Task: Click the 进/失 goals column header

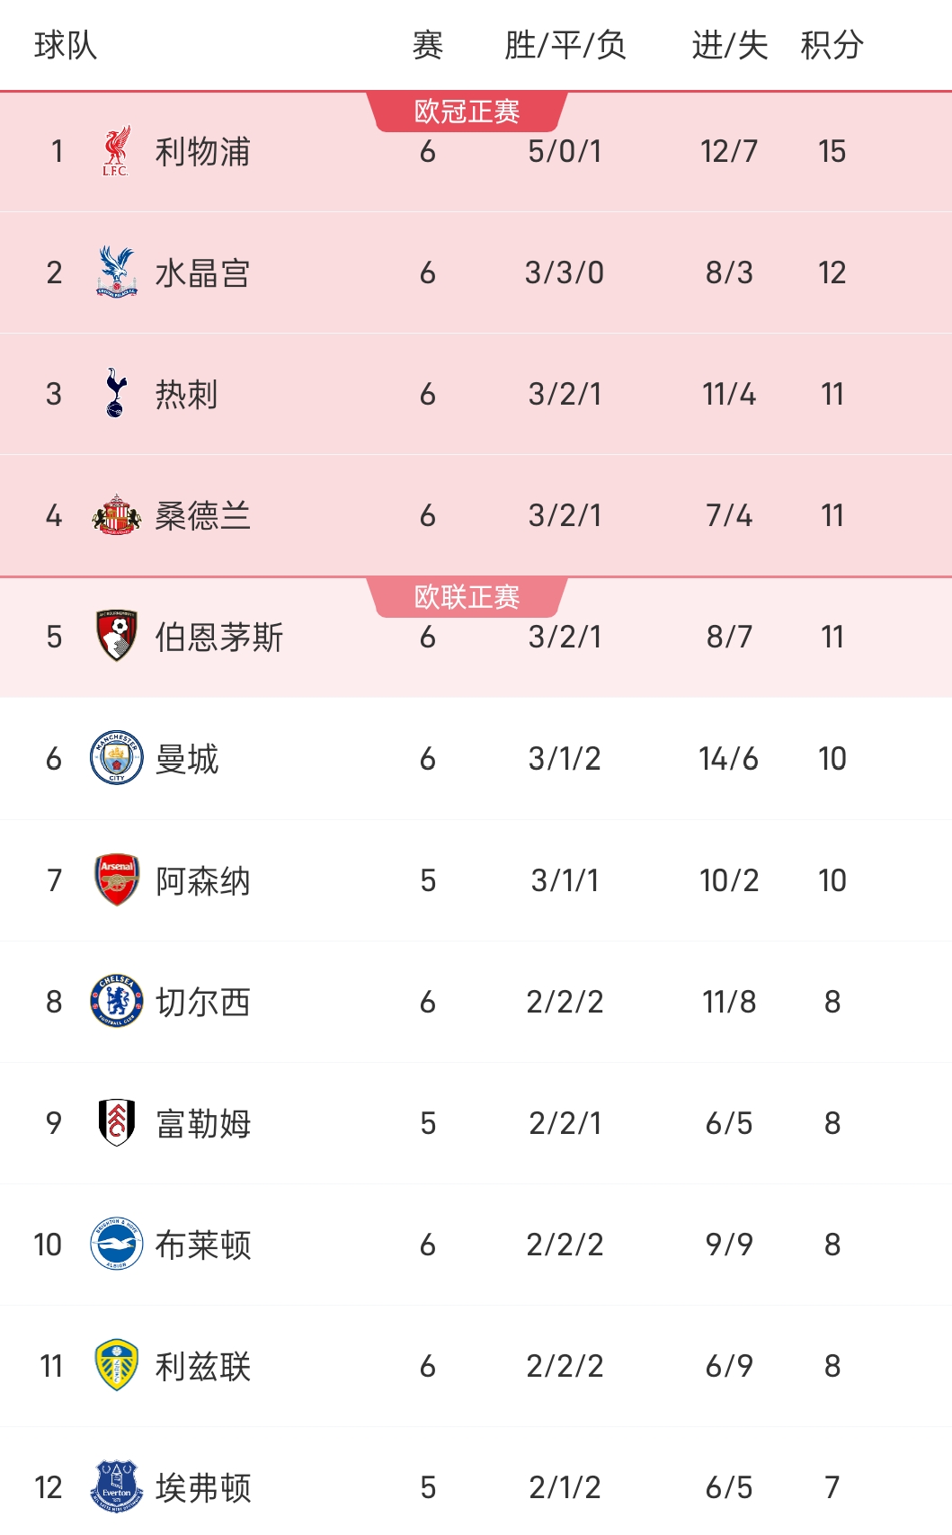Action: (729, 45)
